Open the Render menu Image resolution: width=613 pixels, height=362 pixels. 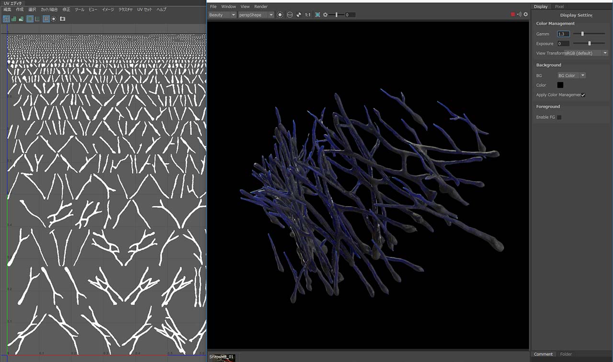pyautogui.click(x=261, y=7)
